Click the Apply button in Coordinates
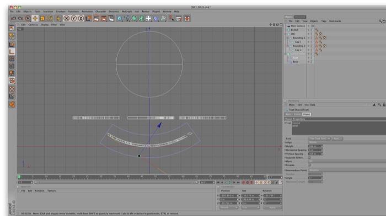Viewport: 386px width, 216px height. 272,208
